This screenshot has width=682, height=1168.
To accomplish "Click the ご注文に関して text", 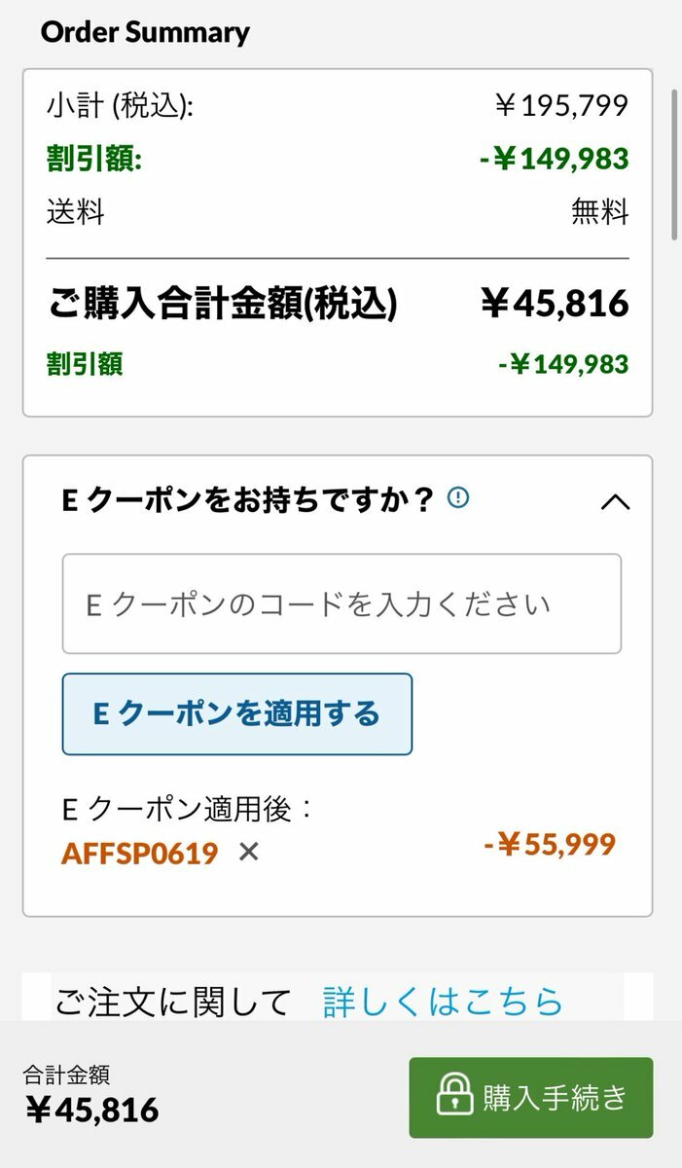I will tap(173, 1002).
